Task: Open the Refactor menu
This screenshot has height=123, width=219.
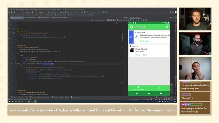Action: click(36, 9)
